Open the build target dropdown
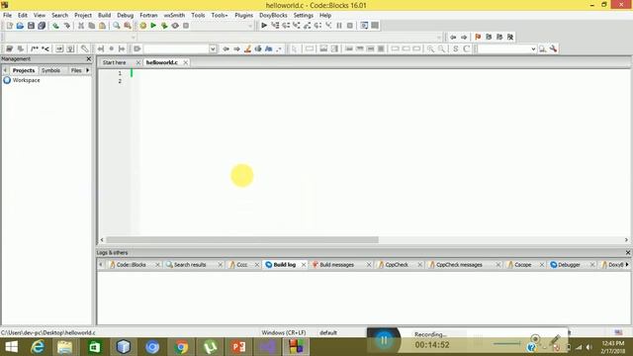Viewport: 633px width, 356px height. click(250, 26)
